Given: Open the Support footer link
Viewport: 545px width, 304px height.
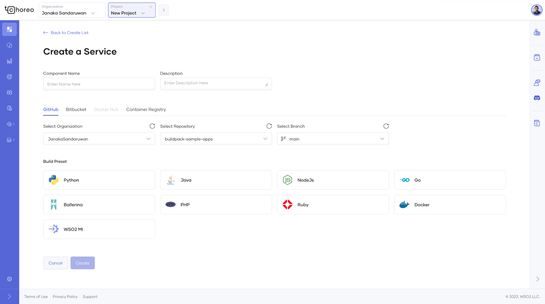Looking at the screenshot, I should pyautogui.click(x=90, y=297).
